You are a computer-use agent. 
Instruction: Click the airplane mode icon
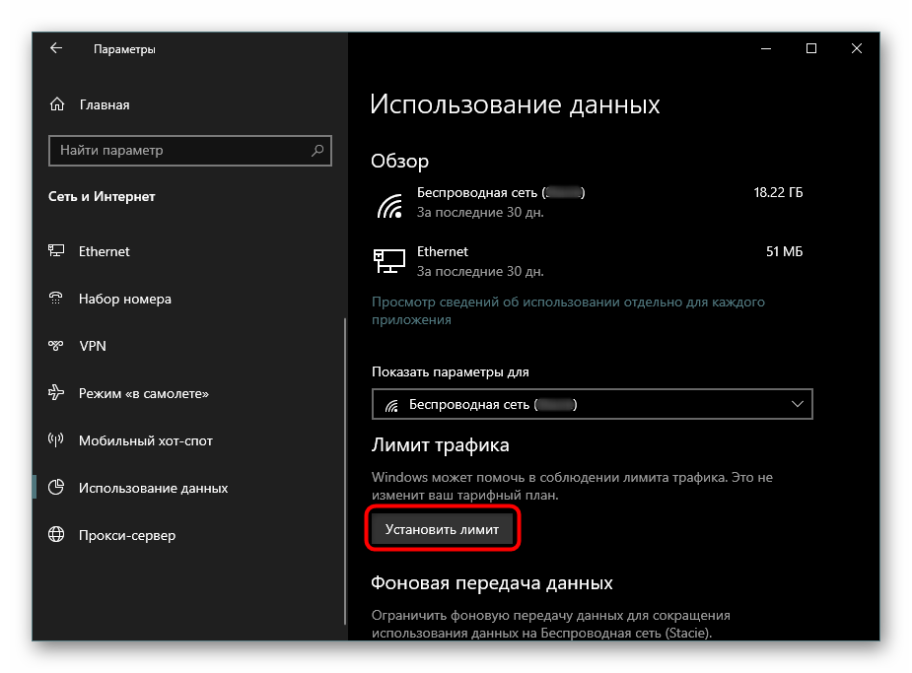[x=57, y=393]
